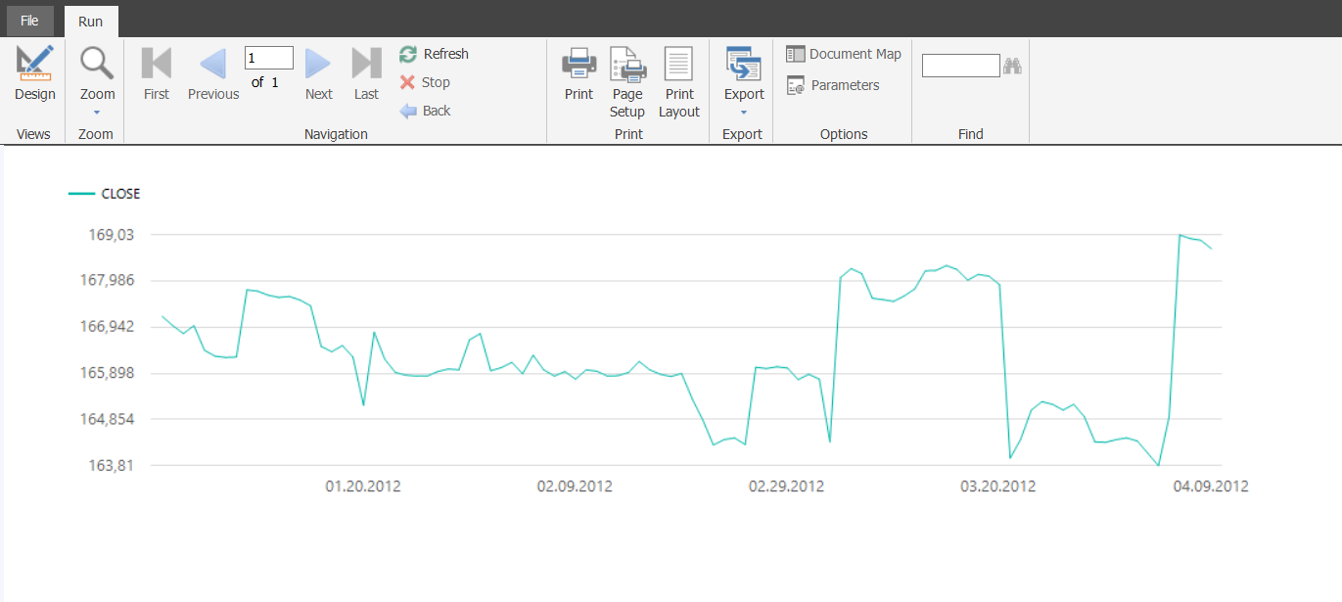Stop report rendering

pos(425,82)
